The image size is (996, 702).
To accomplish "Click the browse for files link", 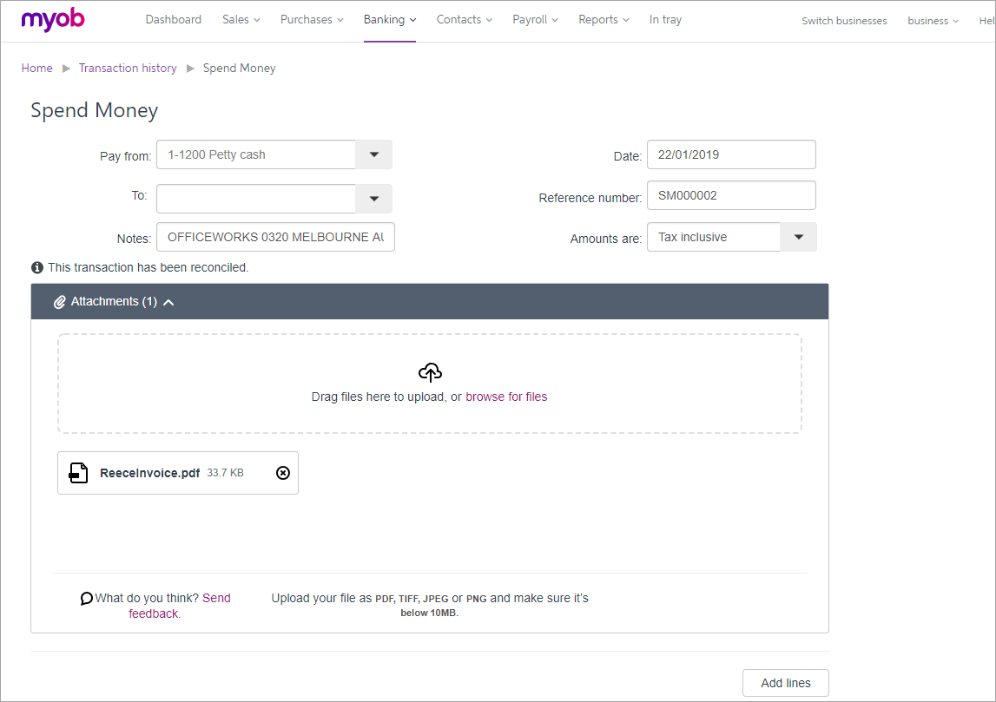I will tap(506, 397).
